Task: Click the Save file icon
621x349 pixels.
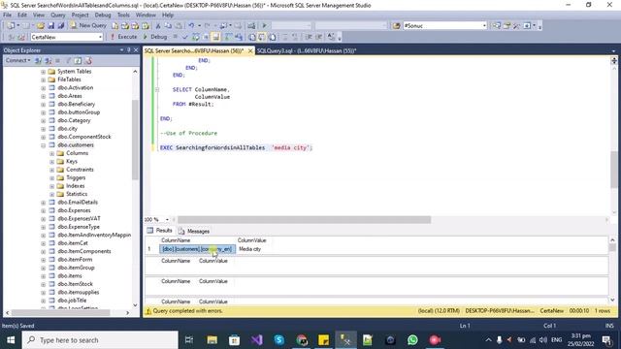Action: (x=50, y=26)
